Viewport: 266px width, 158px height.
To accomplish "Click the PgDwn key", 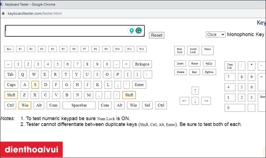I will click(209, 72).
